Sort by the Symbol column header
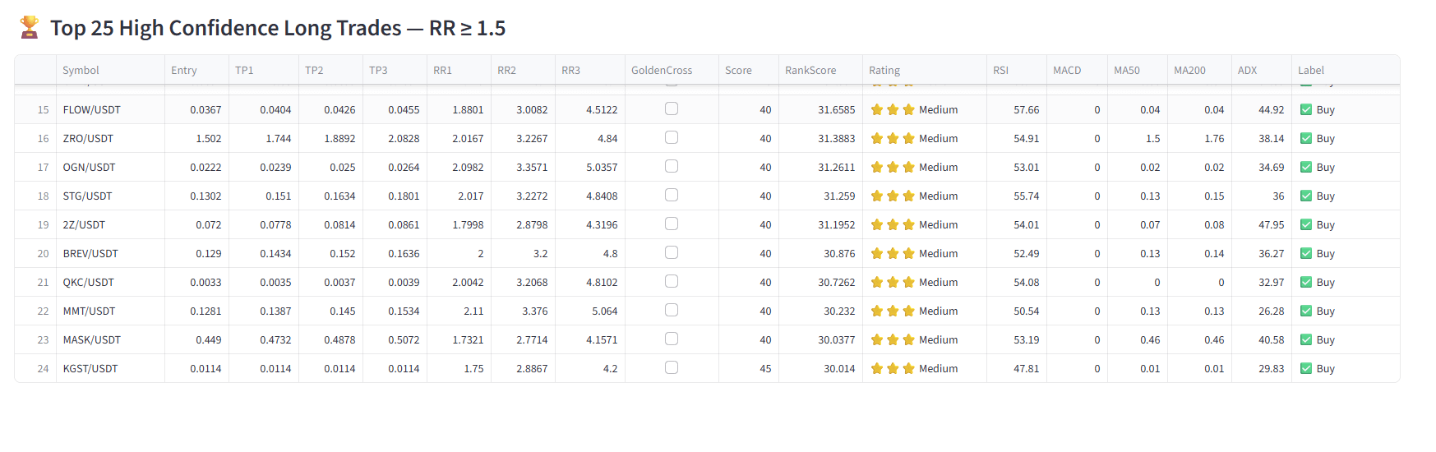 81,71
